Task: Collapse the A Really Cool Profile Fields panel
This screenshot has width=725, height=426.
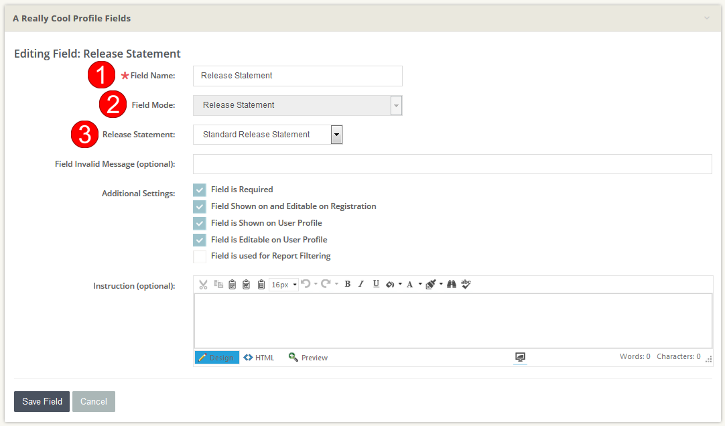Action: pos(706,18)
